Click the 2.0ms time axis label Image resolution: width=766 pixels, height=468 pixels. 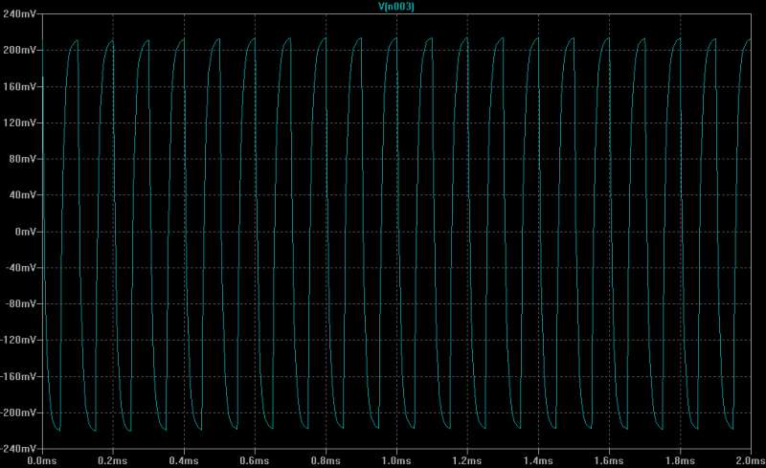click(x=751, y=460)
